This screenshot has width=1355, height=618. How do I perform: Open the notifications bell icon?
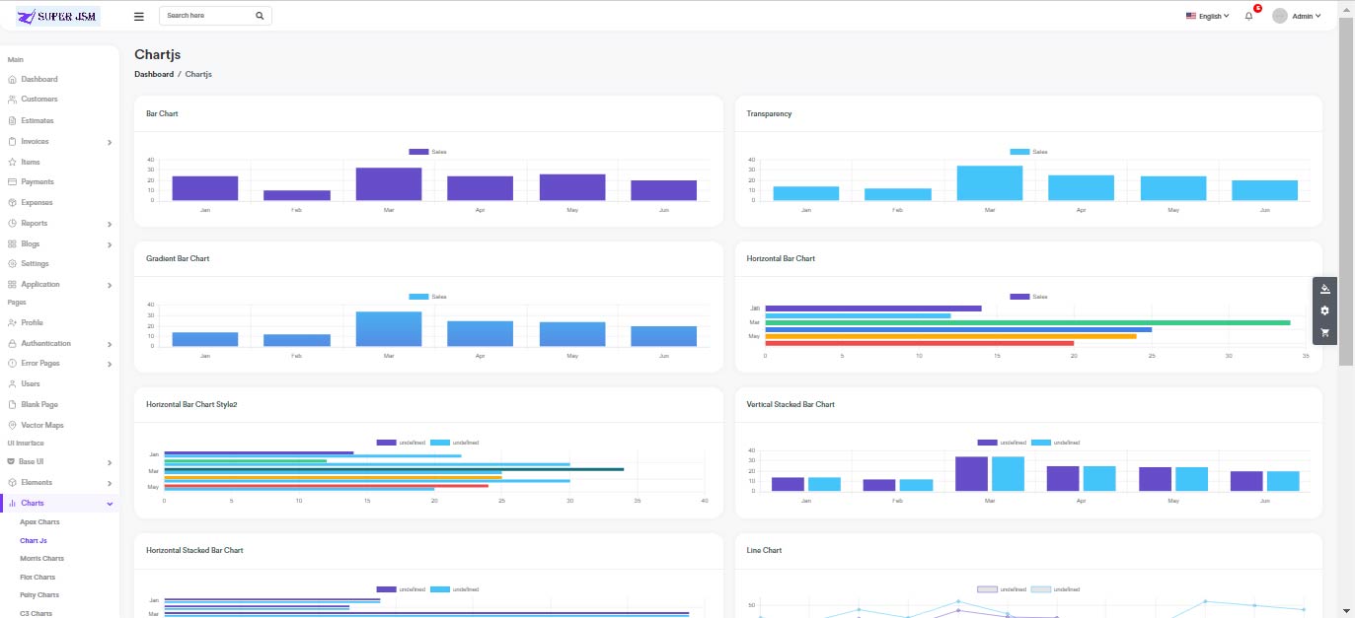tap(1248, 17)
